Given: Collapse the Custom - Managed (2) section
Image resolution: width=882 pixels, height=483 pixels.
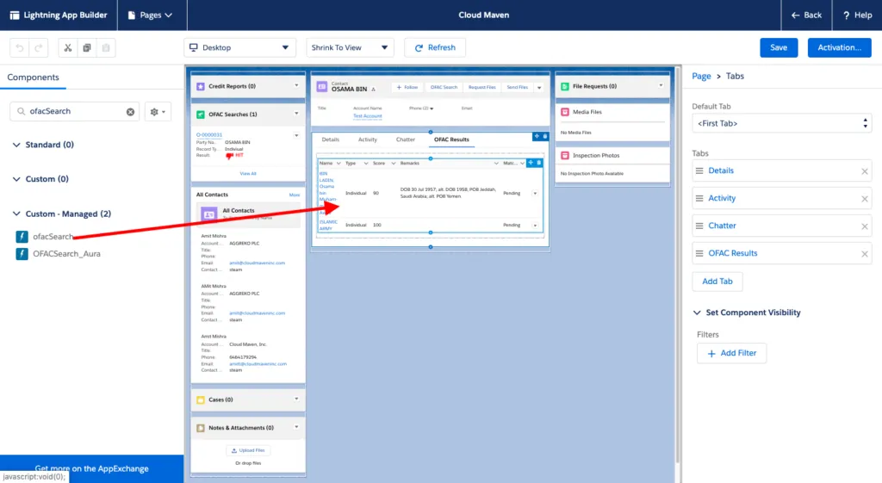Looking at the screenshot, I should pos(16,214).
